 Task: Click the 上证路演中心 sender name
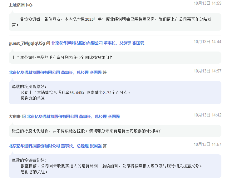20,5
